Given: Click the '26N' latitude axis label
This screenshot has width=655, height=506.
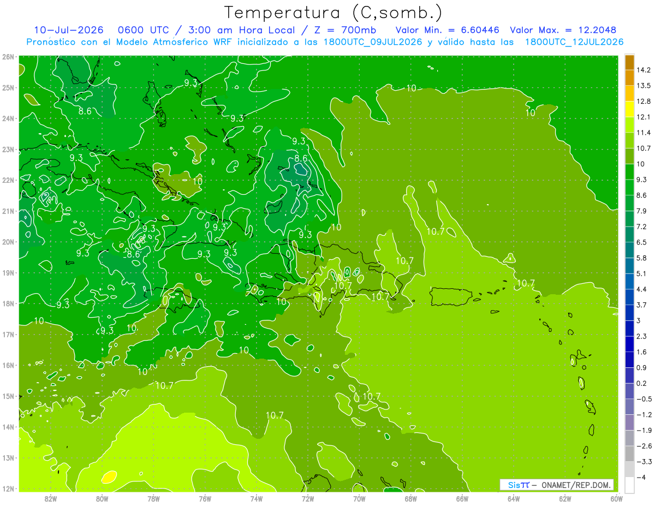Looking at the screenshot, I should 8,57.
